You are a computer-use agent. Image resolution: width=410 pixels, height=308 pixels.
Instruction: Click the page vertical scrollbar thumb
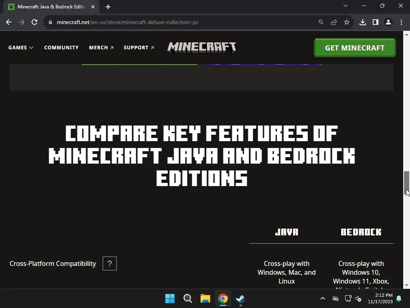[406, 183]
